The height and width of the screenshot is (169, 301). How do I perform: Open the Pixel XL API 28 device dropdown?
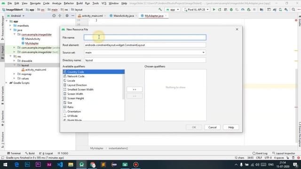196,9
